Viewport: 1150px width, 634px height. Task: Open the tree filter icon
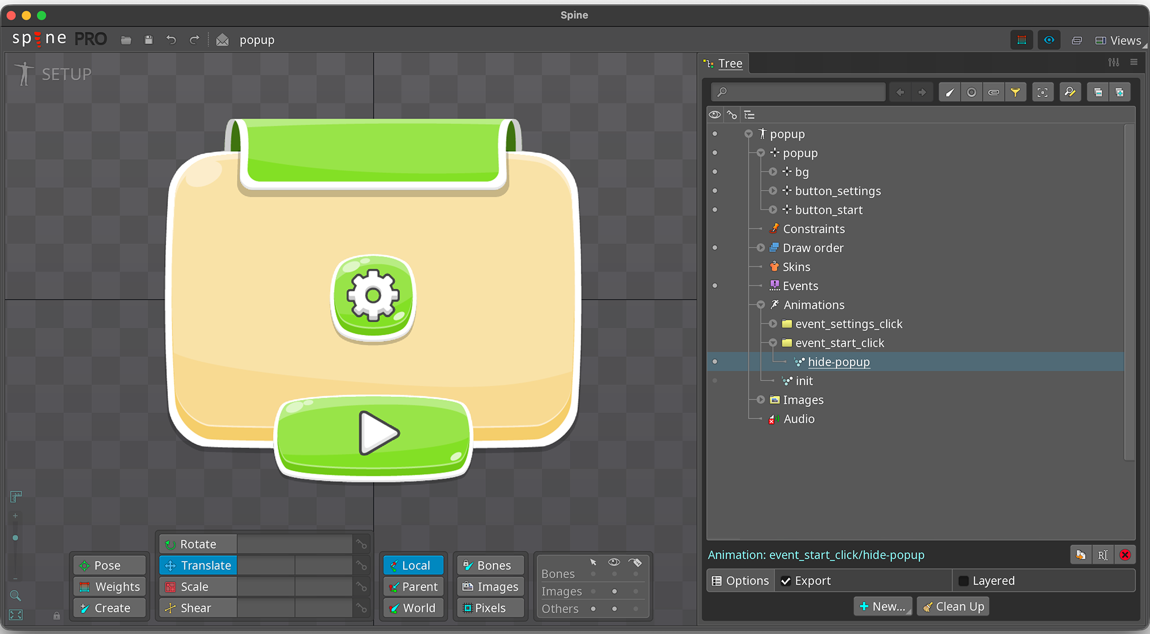(x=1015, y=91)
